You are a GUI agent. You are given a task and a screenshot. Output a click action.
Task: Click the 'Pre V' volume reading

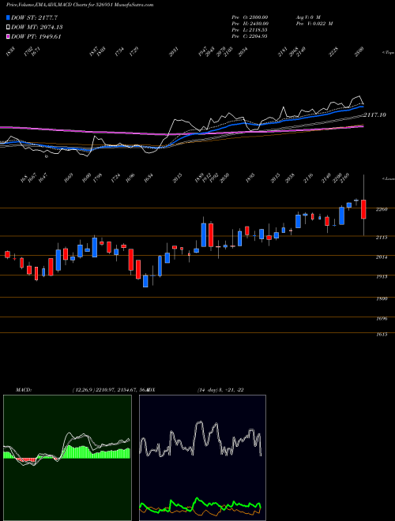[x=314, y=24]
